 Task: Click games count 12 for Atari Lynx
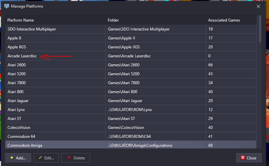tap(210, 109)
